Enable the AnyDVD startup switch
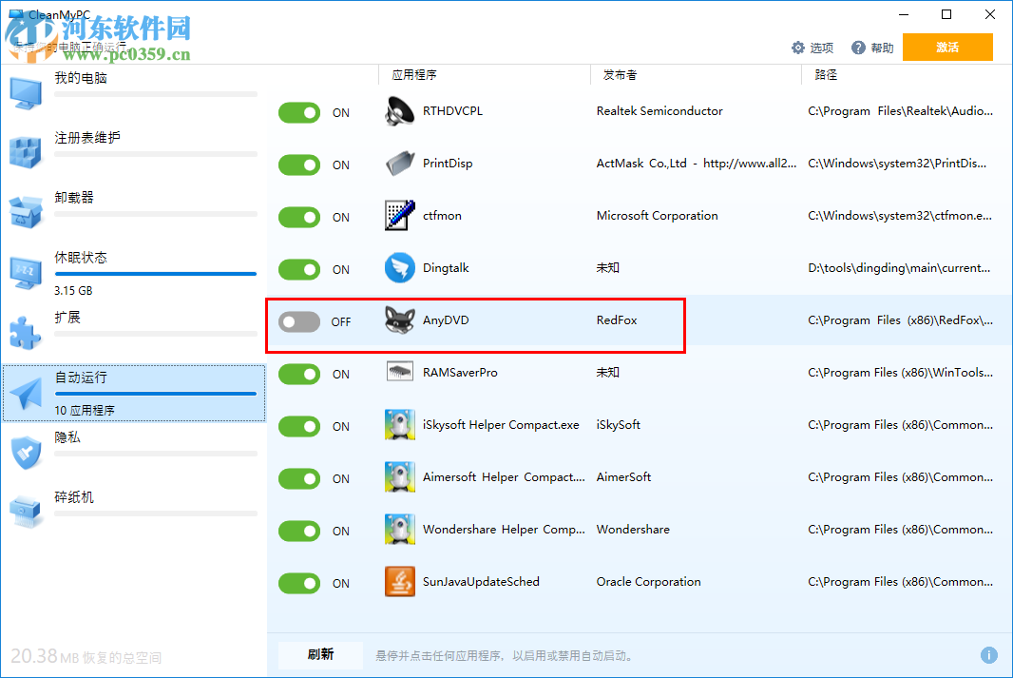 coord(299,321)
